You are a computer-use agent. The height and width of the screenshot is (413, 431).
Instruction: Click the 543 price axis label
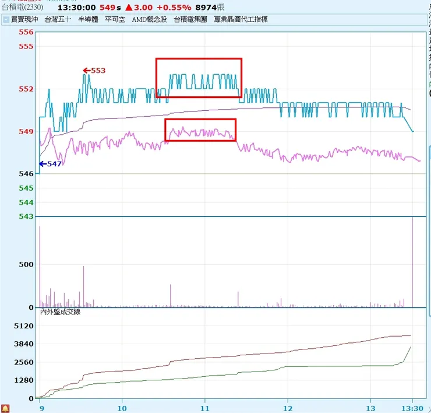tap(26, 216)
